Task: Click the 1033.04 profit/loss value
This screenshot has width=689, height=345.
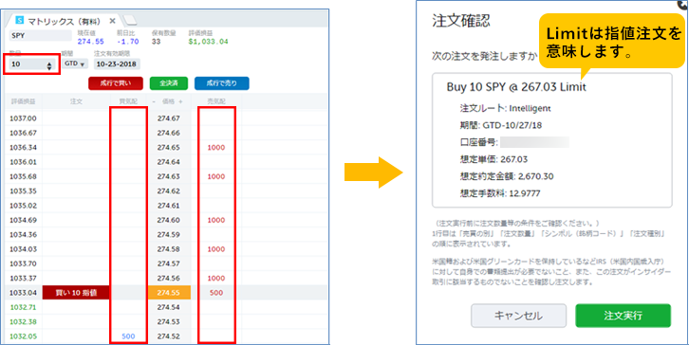Action: pos(23,293)
